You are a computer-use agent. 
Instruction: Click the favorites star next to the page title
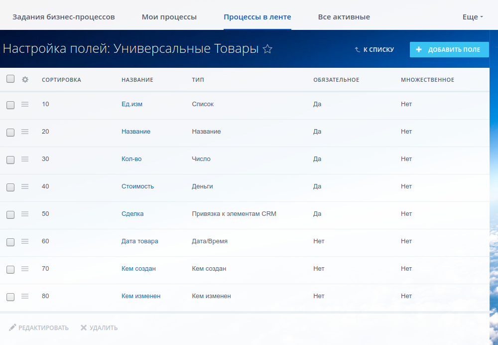pyautogui.click(x=267, y=49)
